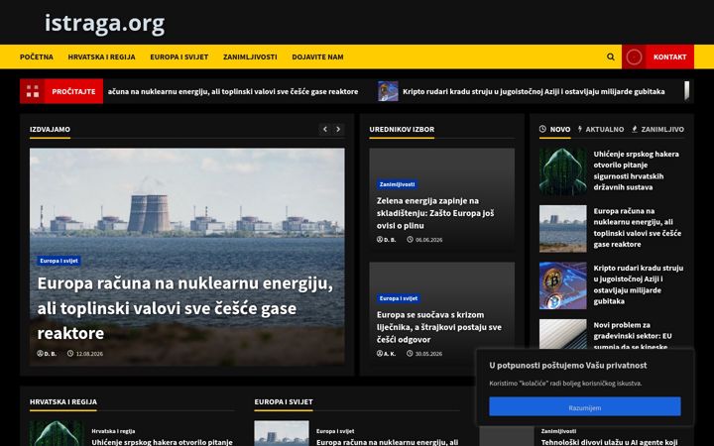Open the search magnifier icon

611,56
